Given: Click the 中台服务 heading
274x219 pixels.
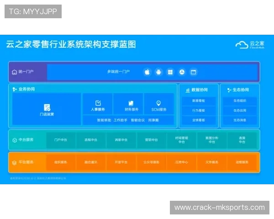Looking at the screenshot, I should [x=26, y=140].
